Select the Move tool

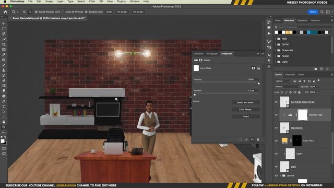pyautogui.click(x=4, y=23)
